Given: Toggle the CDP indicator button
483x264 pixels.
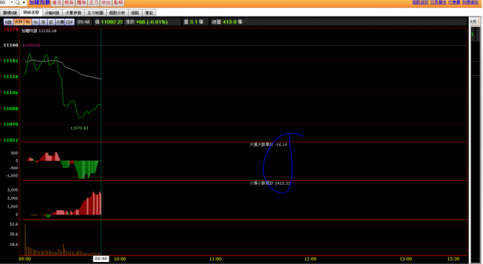Looking at the screenshot, I should [x=70, y=22].
